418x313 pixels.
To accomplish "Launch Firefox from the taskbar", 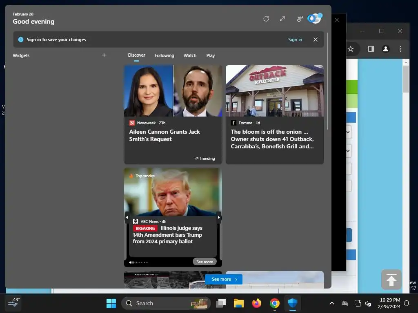I will [x=256, y=303].
